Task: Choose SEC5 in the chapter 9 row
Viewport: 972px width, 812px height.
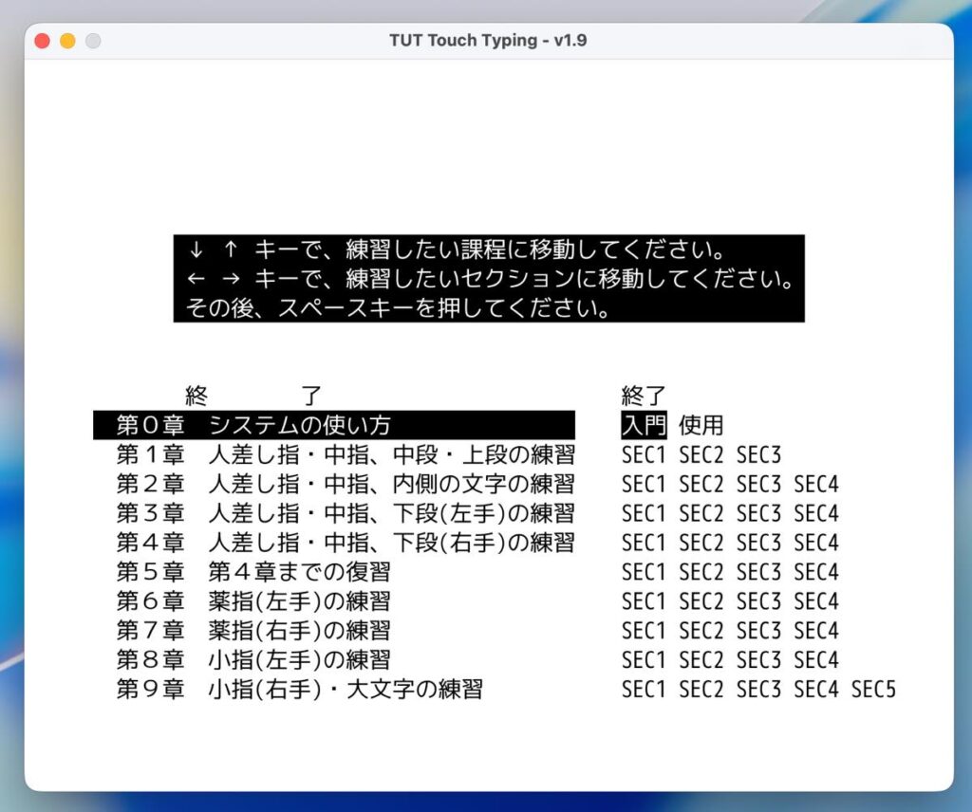Action: click(x=873, y=690)
